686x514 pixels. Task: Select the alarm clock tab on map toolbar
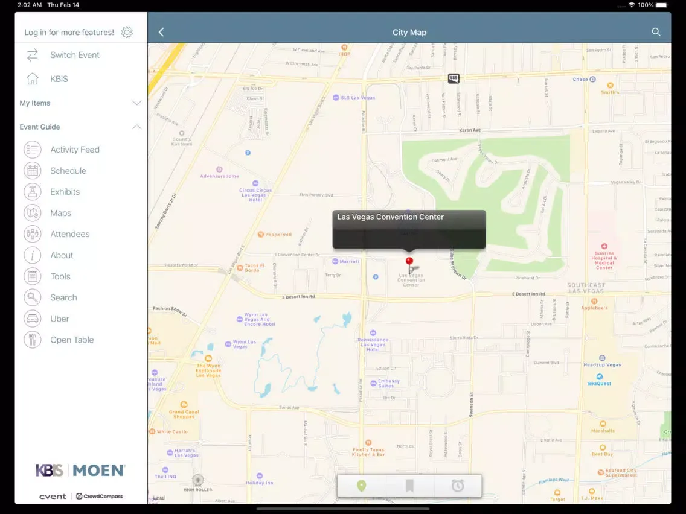pyautogui.click(x=458, y=486)
